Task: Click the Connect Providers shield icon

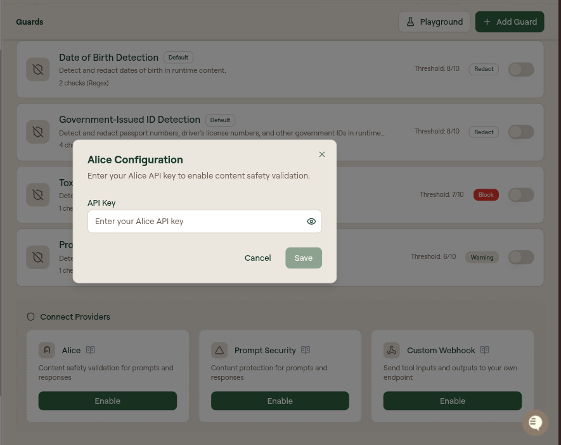Action: click(x=31, y=317)
